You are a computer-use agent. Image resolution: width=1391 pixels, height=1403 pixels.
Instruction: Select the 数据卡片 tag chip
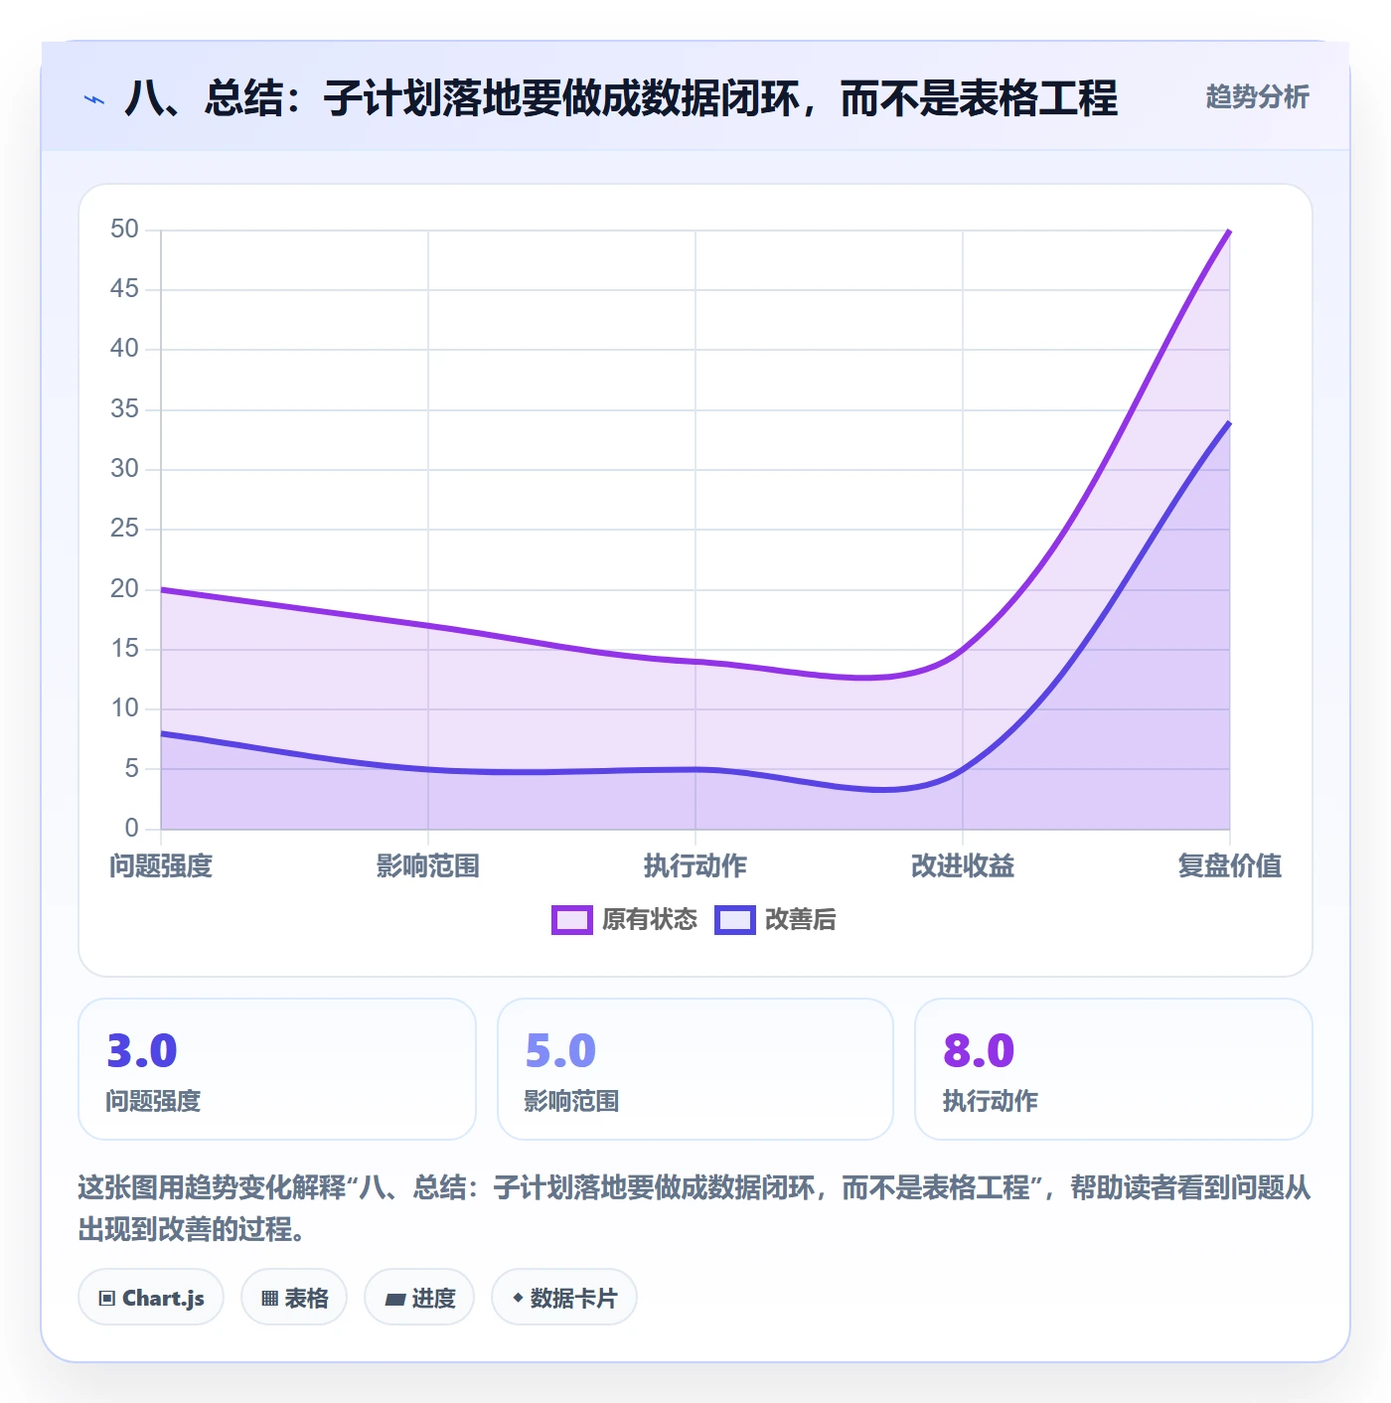[x=564, y=1298]
